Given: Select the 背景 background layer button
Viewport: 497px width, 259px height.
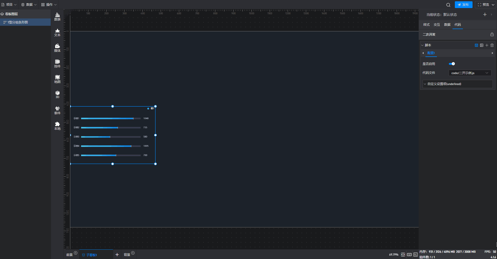Looking at the screenshot, I should point(127,255).
